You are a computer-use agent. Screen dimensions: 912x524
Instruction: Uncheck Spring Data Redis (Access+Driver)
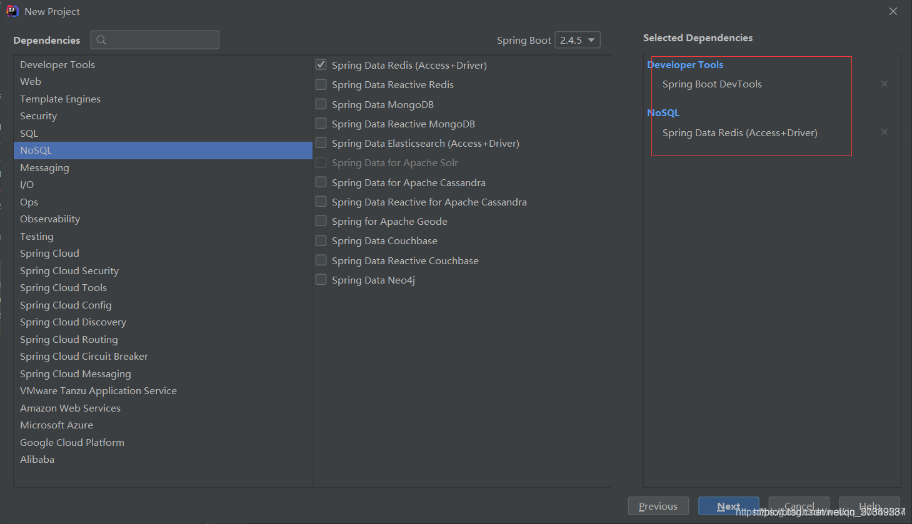(x=321, y=64)
